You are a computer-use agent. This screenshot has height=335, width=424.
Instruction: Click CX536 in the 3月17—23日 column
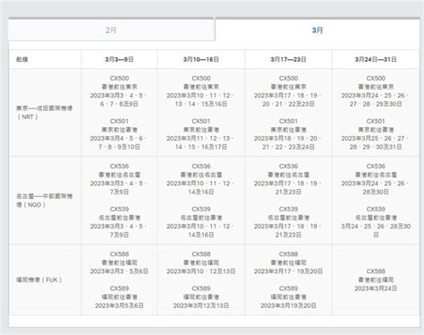(x=288, y=166)
